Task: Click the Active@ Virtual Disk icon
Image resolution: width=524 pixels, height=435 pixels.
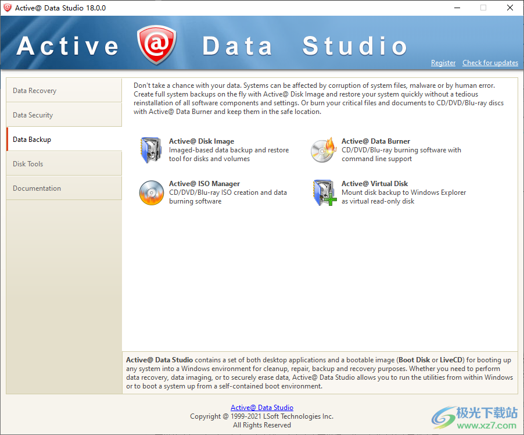Action: pyautogui.click(x=324, y=193)
